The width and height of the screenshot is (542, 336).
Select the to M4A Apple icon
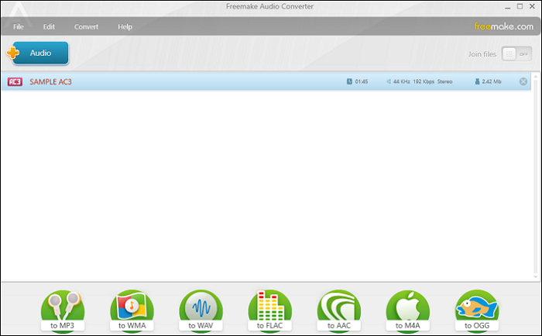point(407,310)
